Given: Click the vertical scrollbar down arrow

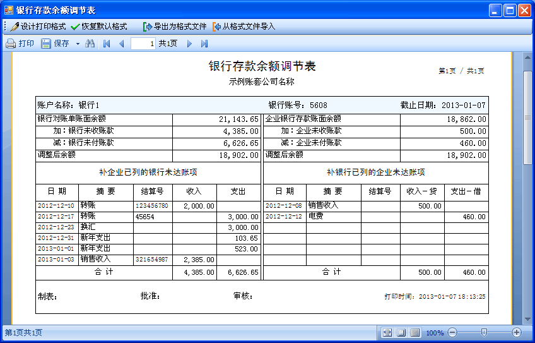Looking at the screenshot, I should (527, 320).
